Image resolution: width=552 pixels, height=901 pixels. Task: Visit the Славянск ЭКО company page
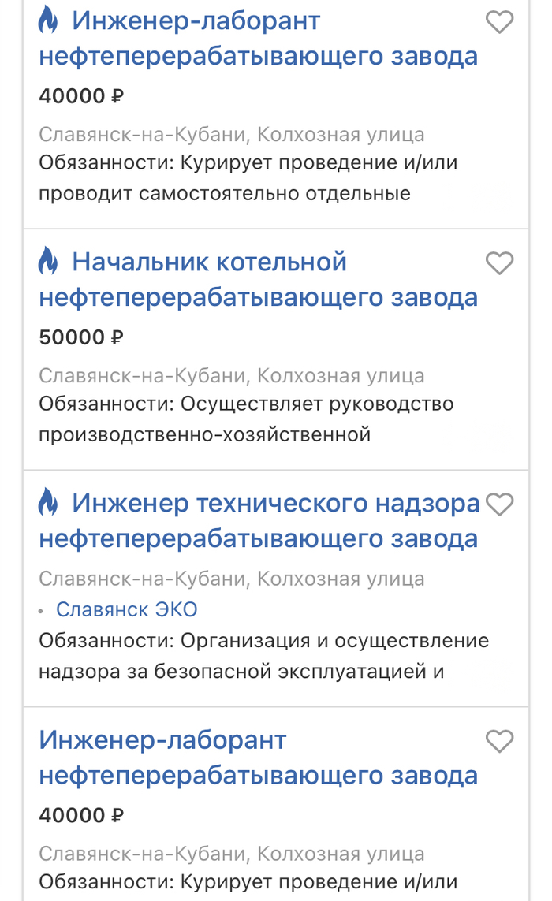pyautogui.click(x=127, y=609)
